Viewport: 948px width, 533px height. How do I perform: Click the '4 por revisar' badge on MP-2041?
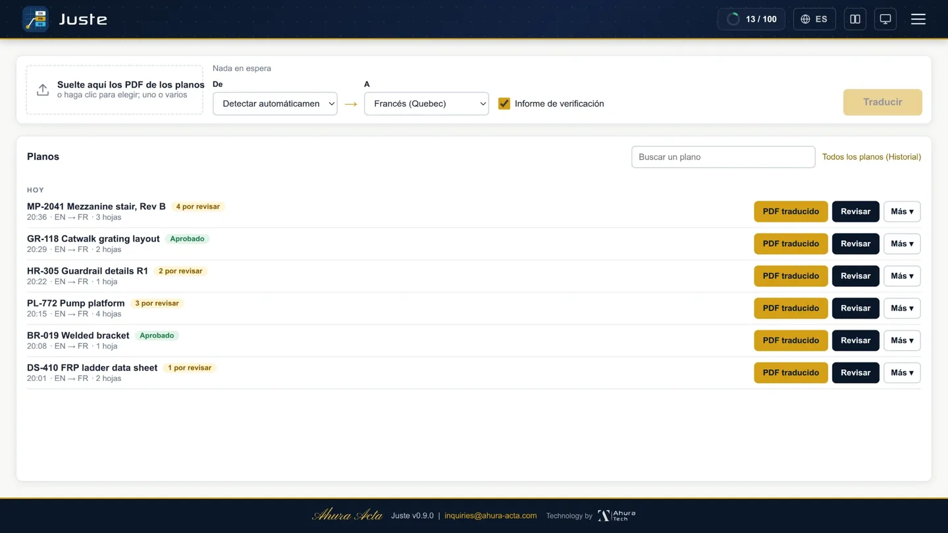point(198,207)
